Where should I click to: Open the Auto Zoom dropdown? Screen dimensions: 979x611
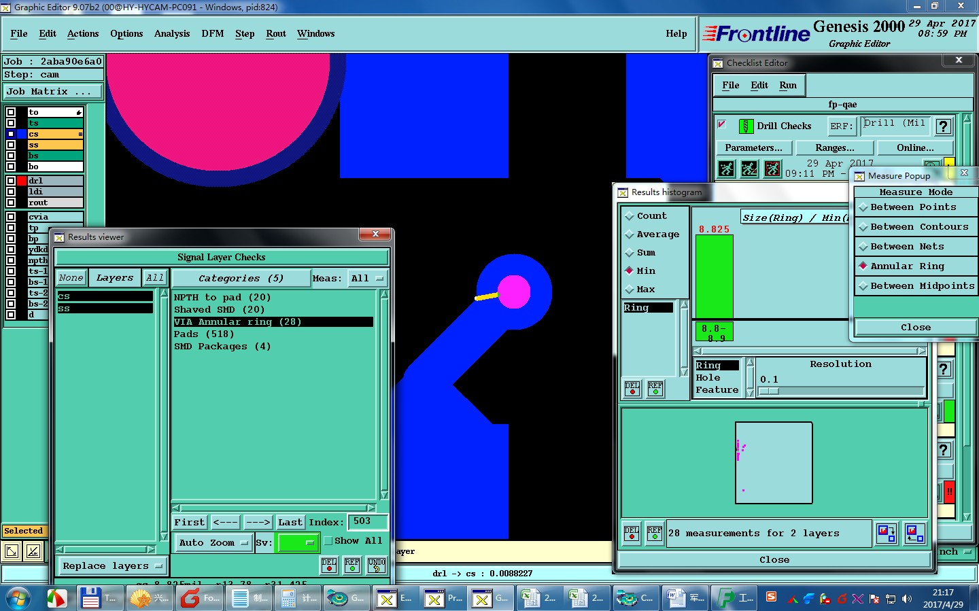[x=213, y=542]
